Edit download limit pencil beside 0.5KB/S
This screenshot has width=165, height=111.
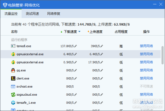coord(75,62)
